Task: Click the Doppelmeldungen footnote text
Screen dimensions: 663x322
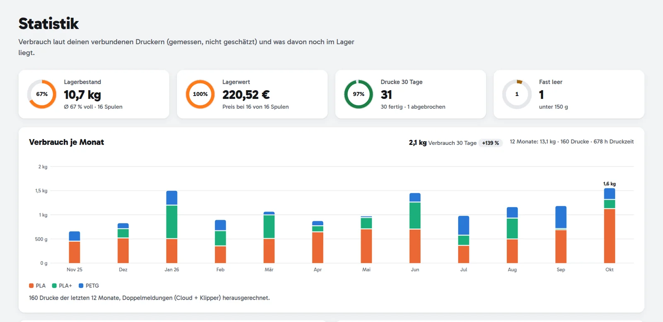Action: coord(149,298)
